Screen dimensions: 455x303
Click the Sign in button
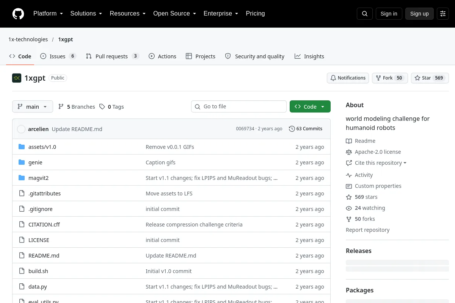pyautogui.click(x=389, y=14)
